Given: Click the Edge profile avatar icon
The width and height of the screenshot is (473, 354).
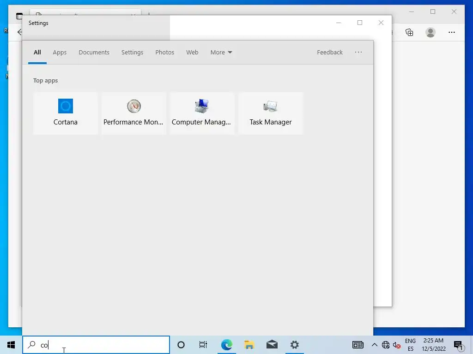Looking at the screenshot, I should coord(431,32).
